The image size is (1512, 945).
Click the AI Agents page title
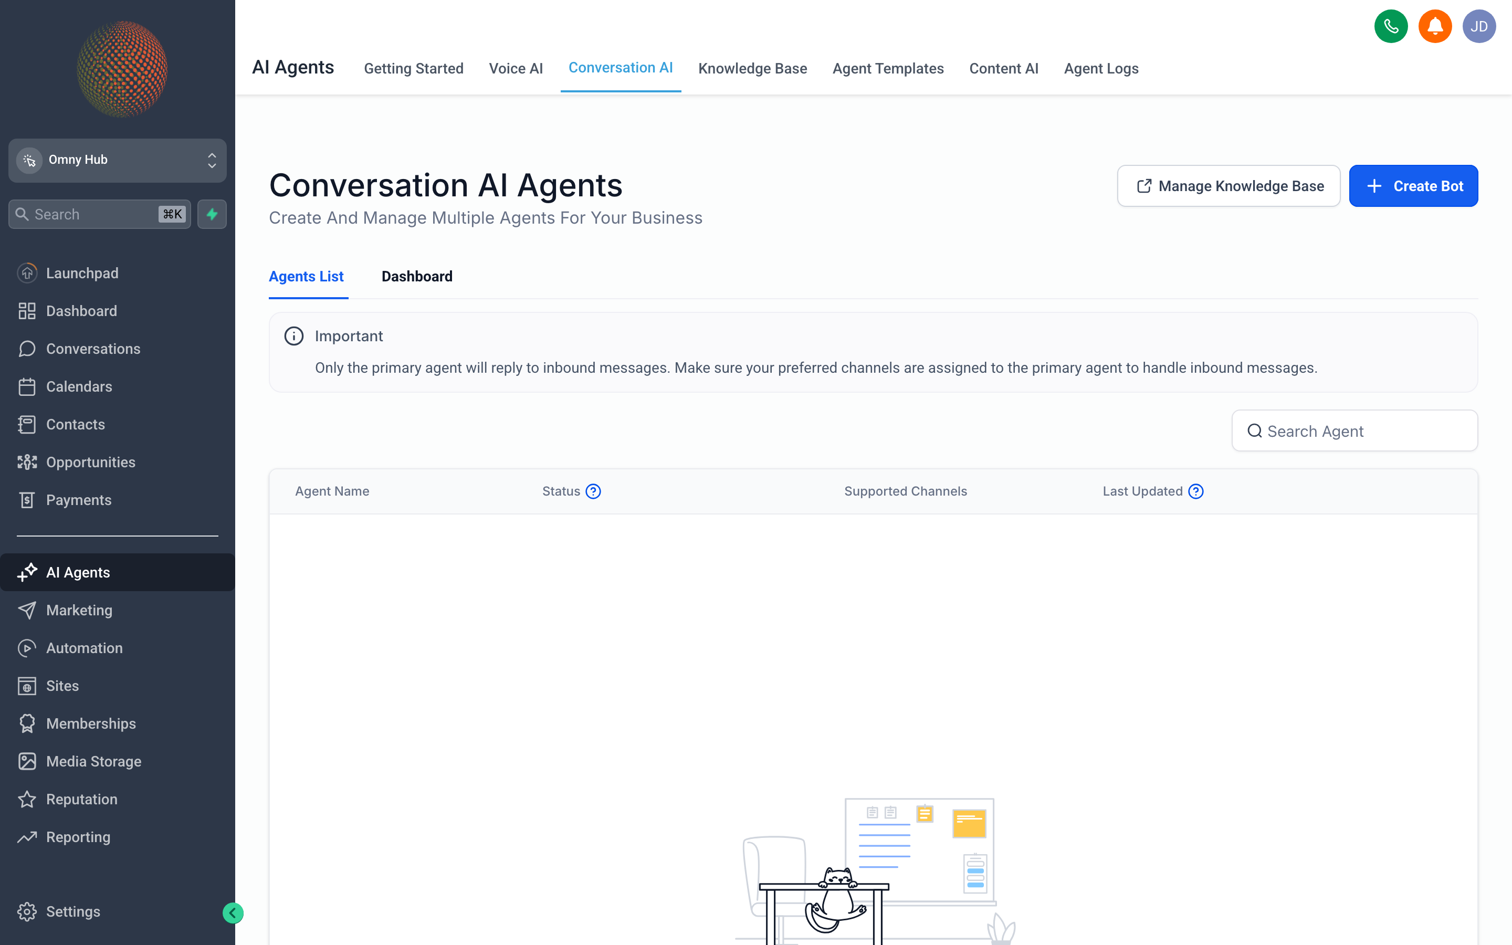pos(292,68)
